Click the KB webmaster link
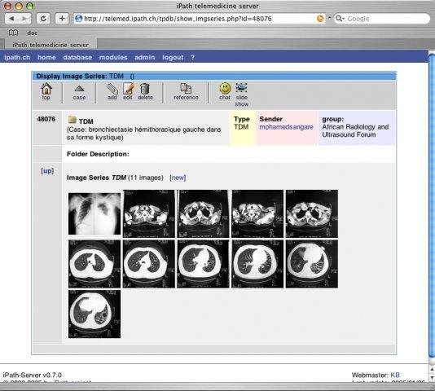 395,376
